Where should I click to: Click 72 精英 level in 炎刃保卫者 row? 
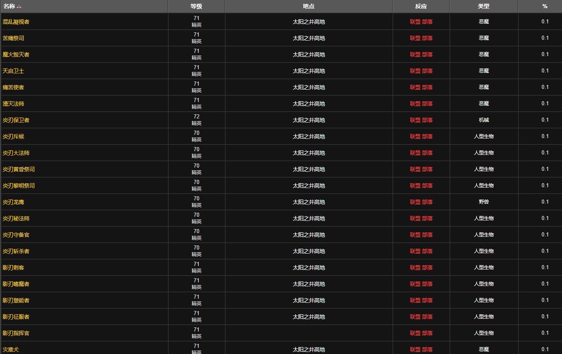196,120
